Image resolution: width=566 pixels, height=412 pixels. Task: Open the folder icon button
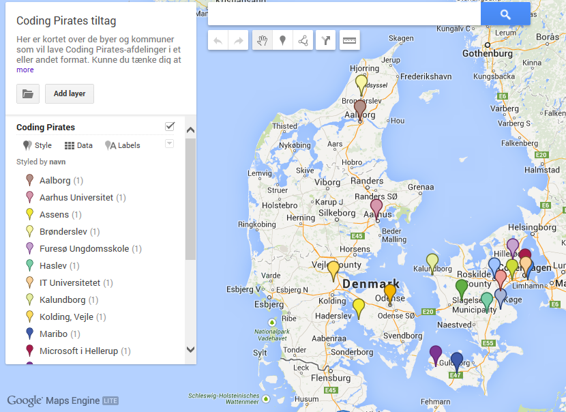coord(28,93)
